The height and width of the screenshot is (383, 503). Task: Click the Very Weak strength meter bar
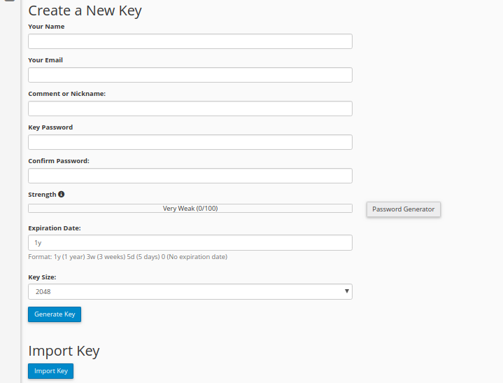190,209
